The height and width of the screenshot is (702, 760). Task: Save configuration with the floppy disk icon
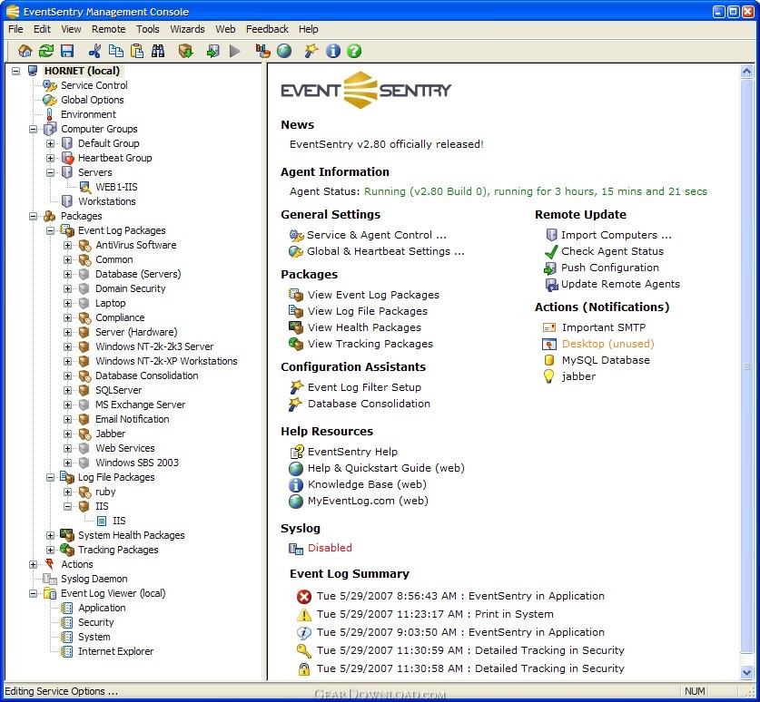[67, 51]
